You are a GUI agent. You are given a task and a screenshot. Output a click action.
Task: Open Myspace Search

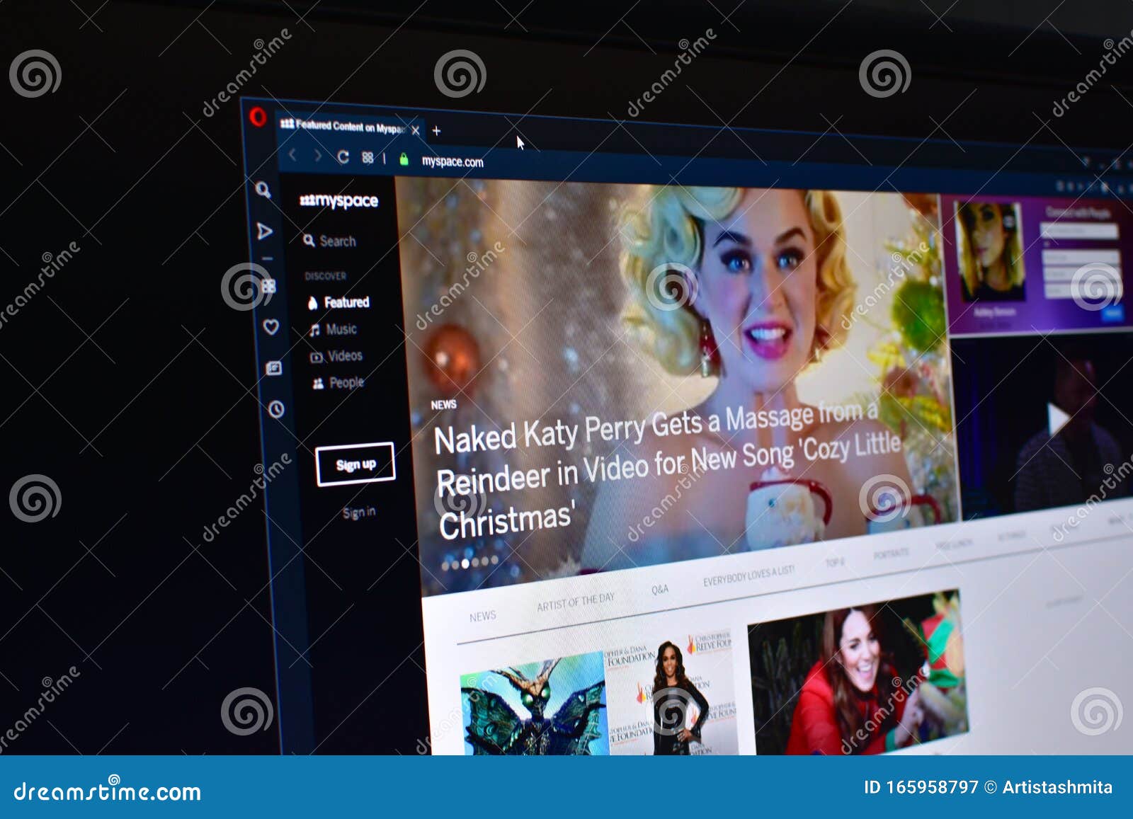point(329,241)
